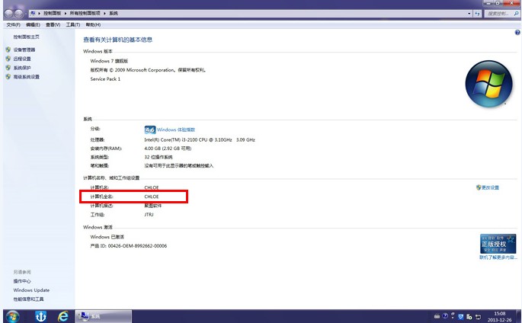The width and height of the screenshot is (522, 323).
Task: Open the 查看(V) menu
Action: [x=53, y=24]
